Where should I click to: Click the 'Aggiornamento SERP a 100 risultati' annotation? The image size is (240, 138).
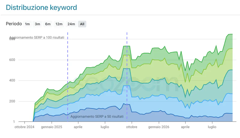[x=37, y=38]
